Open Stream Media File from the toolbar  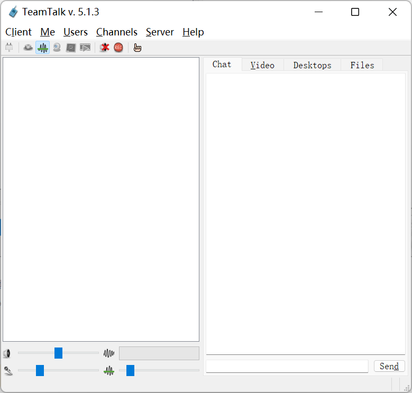coord(85,48)
